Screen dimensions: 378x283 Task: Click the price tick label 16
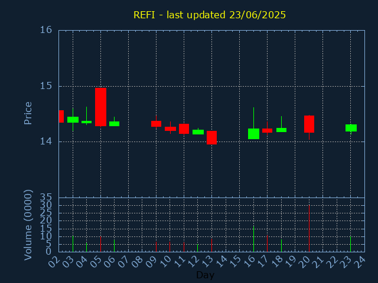46,30
